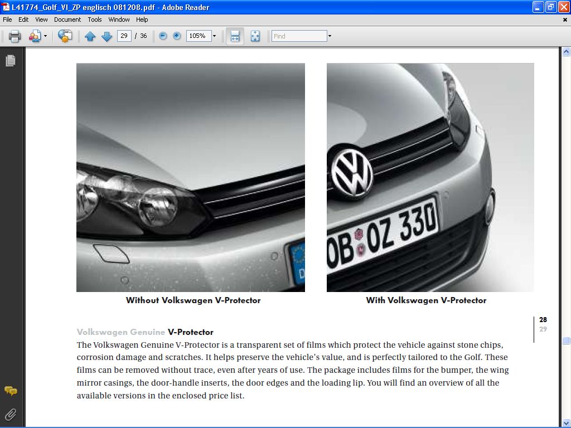Open the Pages panel in the left sidebar
The image size is (571, 428).
click(x=10, y=61)
